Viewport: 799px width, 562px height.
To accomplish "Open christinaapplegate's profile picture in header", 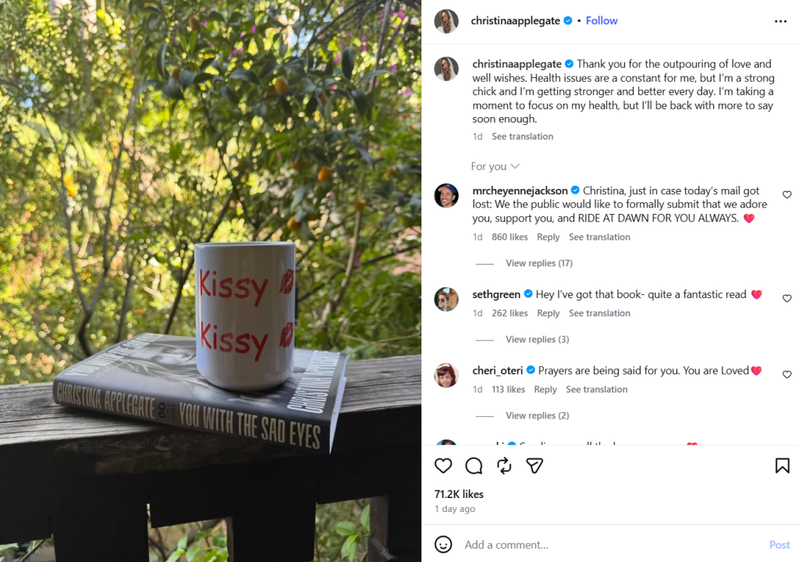I will click(x=446, y=21).
